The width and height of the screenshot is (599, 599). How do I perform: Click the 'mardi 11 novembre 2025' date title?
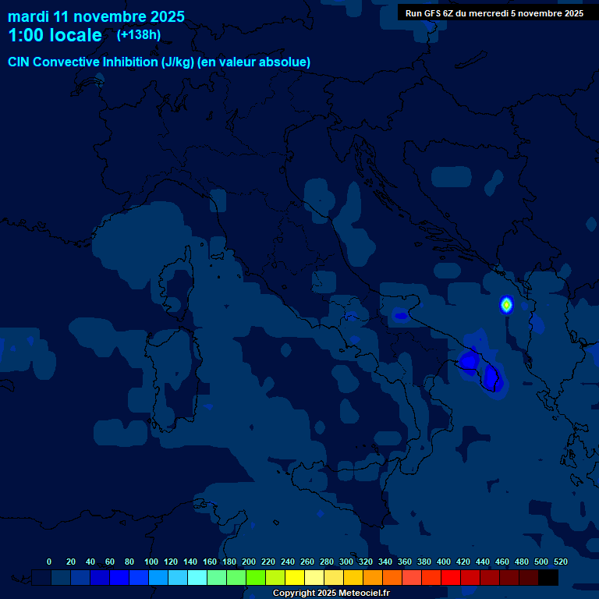96,16
